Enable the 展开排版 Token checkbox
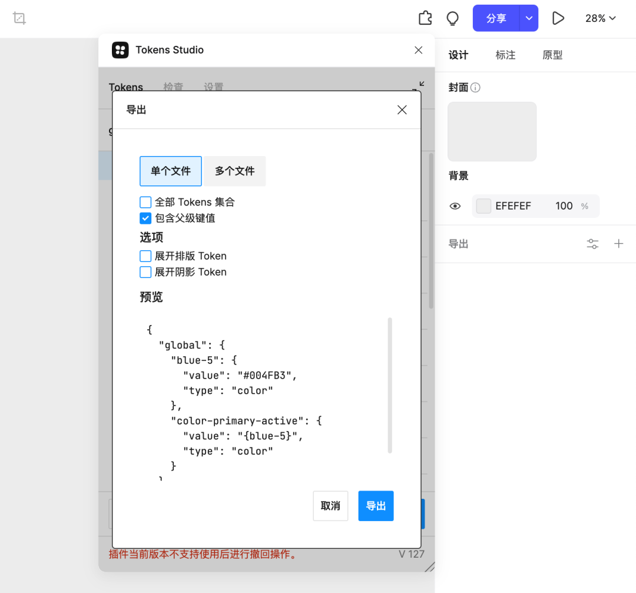 (x=145, y=256)
